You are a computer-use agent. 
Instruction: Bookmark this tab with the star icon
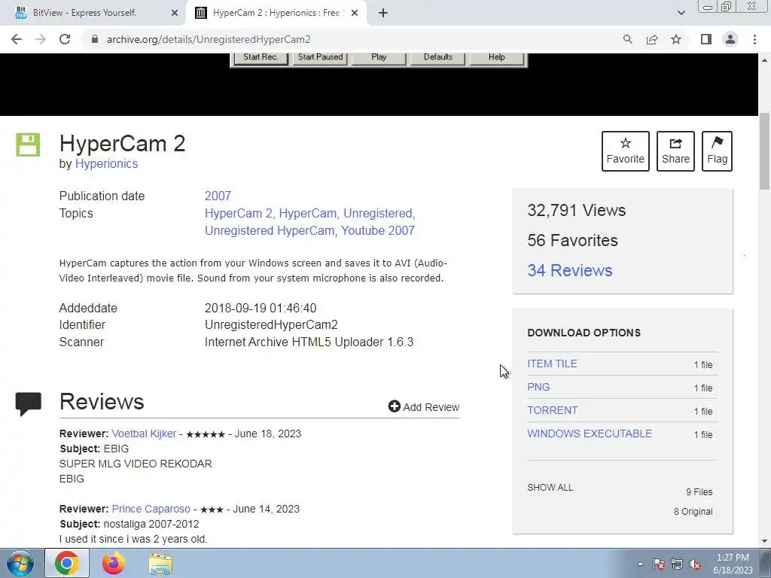point(676,39)
